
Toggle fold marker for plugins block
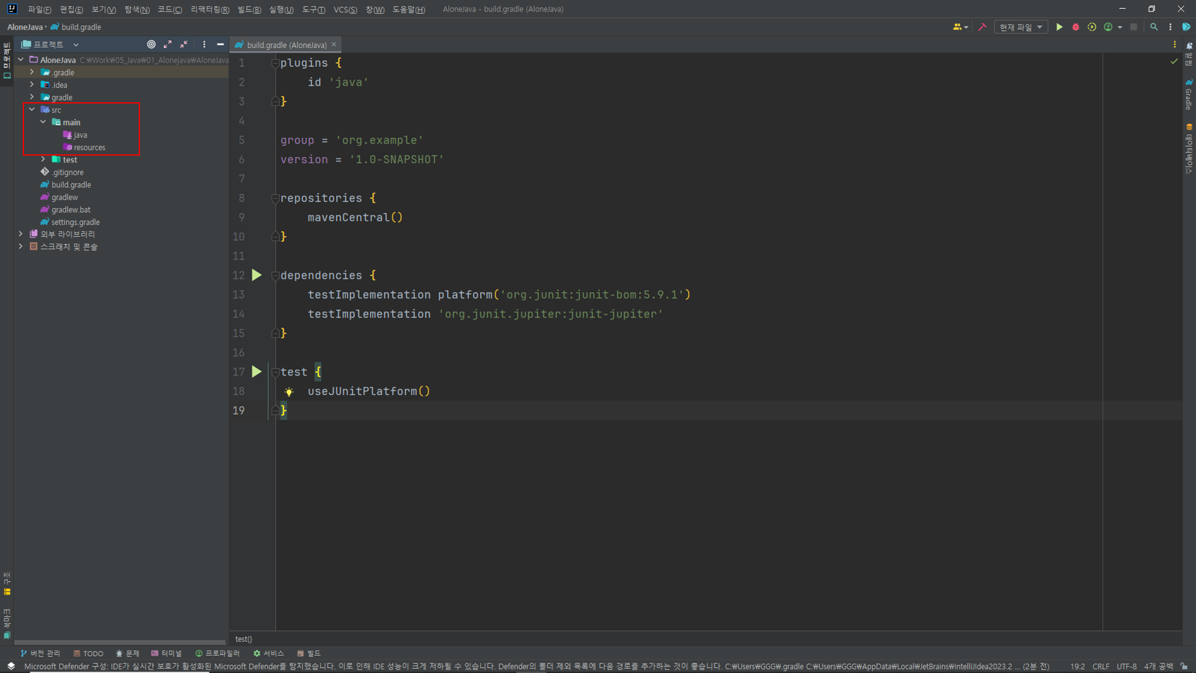coord(275,63)
